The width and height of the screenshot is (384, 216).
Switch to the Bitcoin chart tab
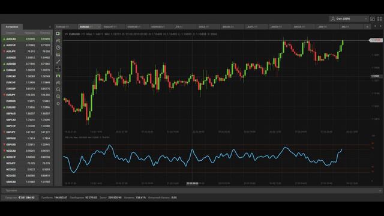coord(232,26)
